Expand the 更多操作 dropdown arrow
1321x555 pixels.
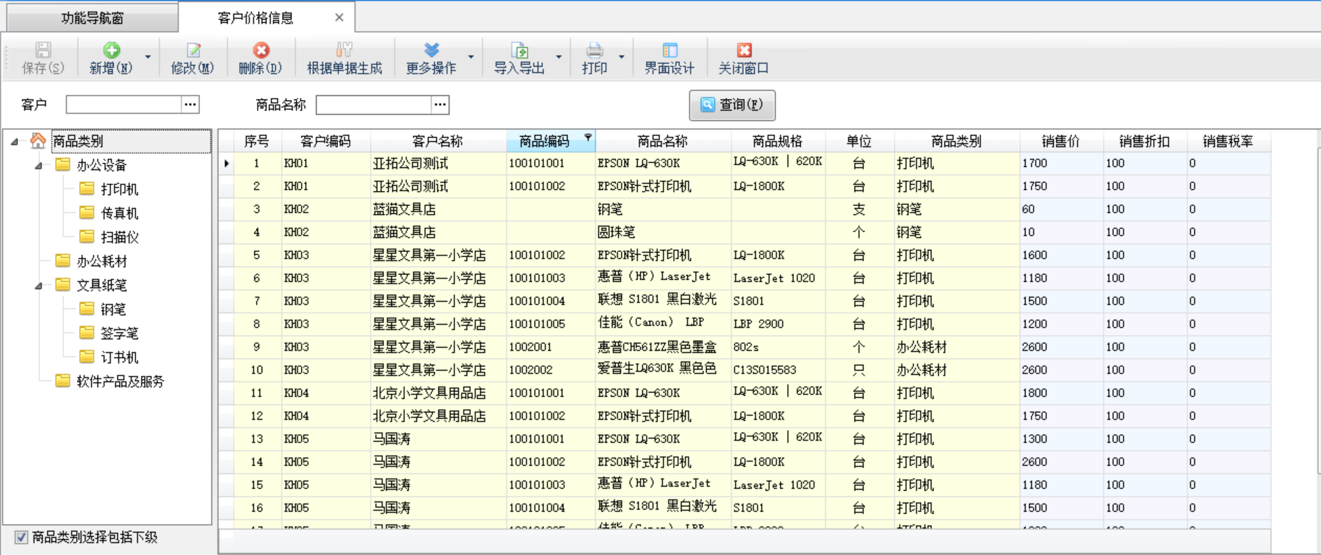[471, 57]
